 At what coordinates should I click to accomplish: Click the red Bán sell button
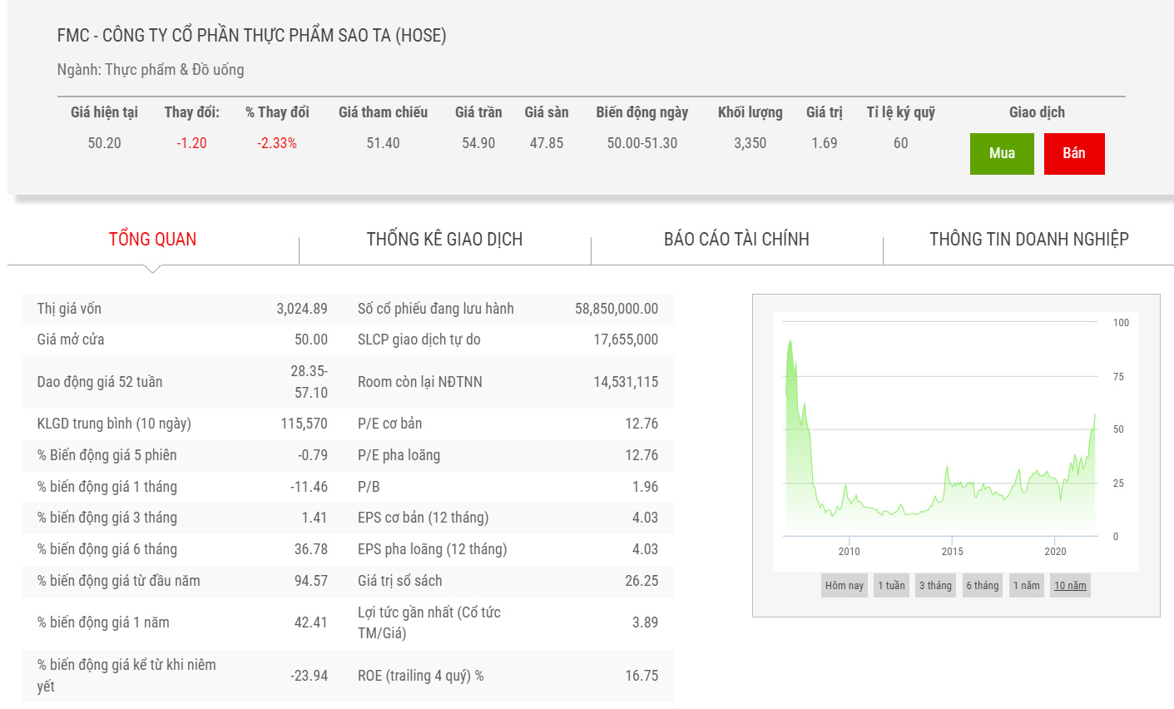(x=1073, y=153)
